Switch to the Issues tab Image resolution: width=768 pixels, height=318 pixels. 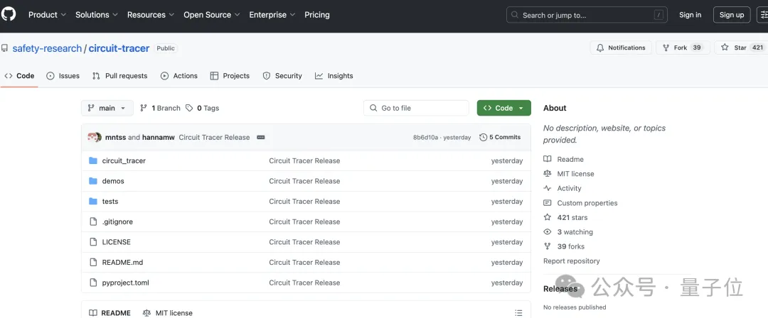coord(63,76)
